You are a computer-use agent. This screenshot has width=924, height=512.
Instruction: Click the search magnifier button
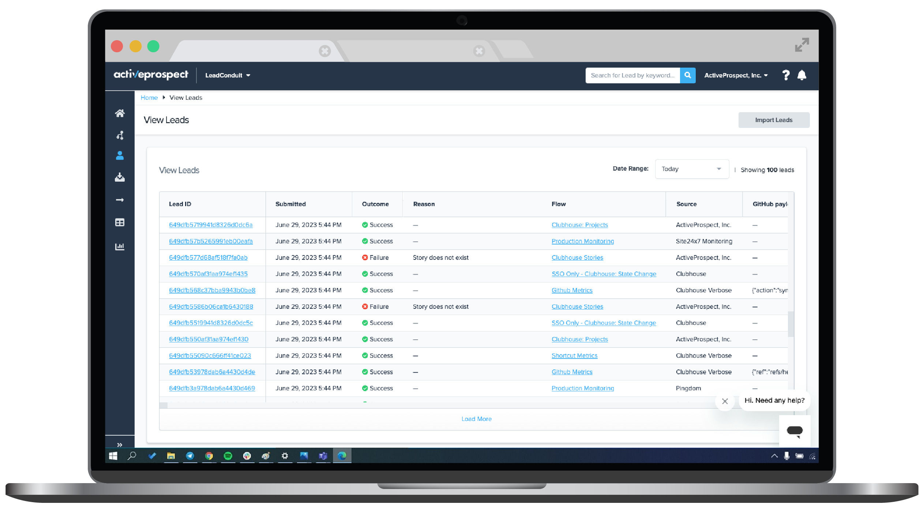click(x=688, y=75)
